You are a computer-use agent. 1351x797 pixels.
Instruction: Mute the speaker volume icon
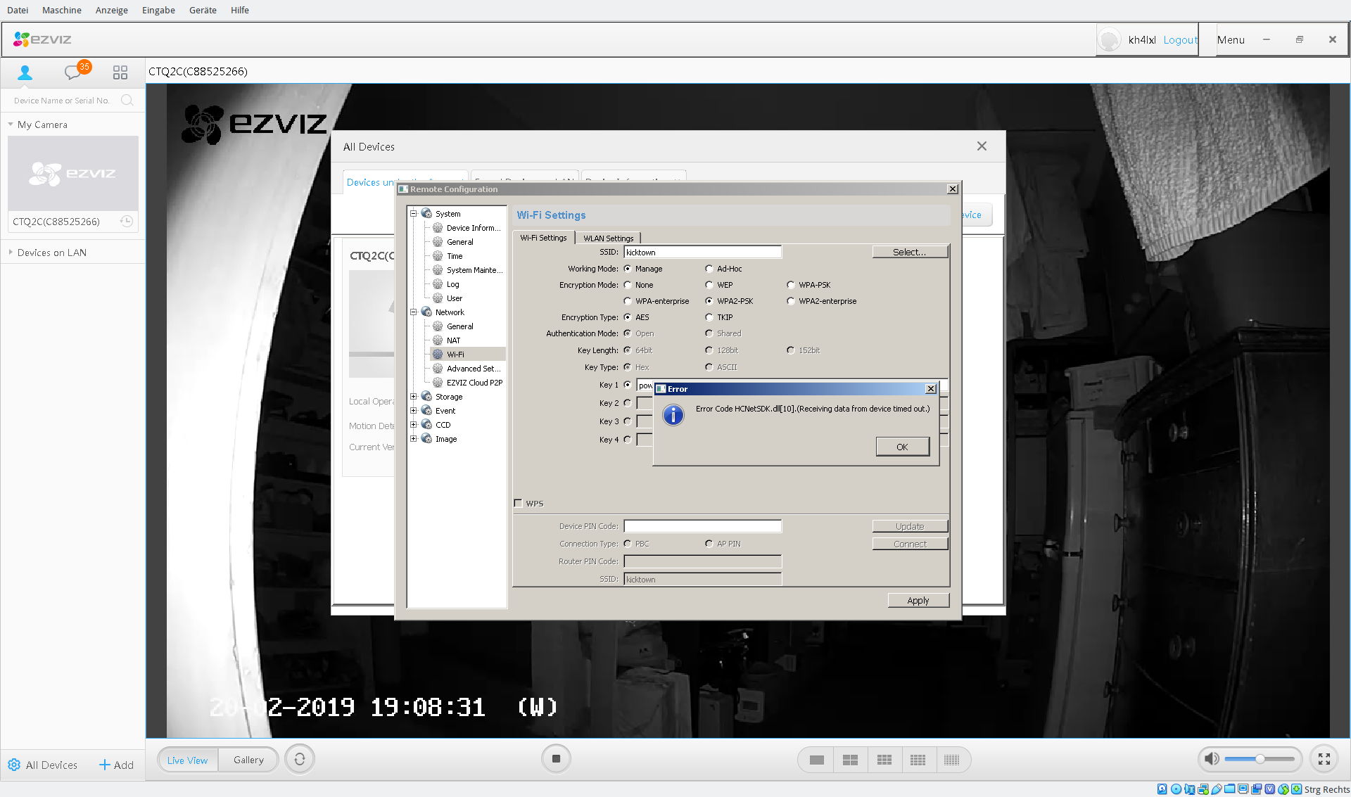(x=1211, y=759)
